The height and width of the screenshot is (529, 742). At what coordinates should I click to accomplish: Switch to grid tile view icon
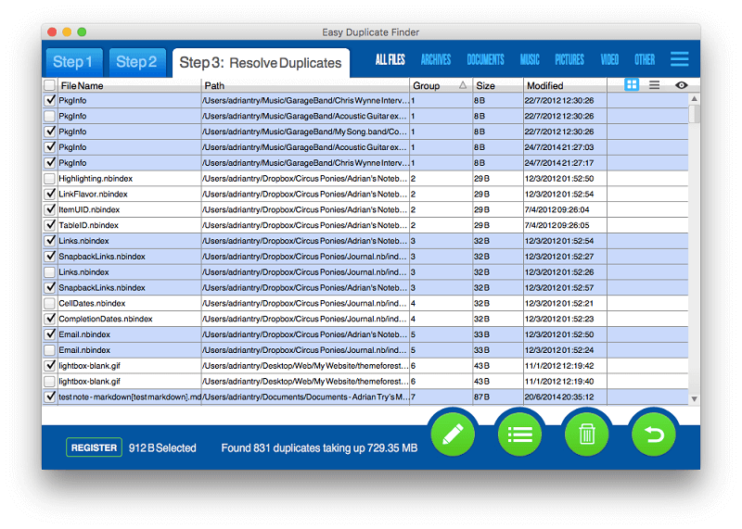(632, 85)
